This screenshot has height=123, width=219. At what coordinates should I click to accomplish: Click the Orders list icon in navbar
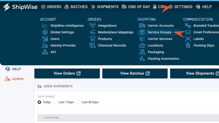(x=43, y=7)
